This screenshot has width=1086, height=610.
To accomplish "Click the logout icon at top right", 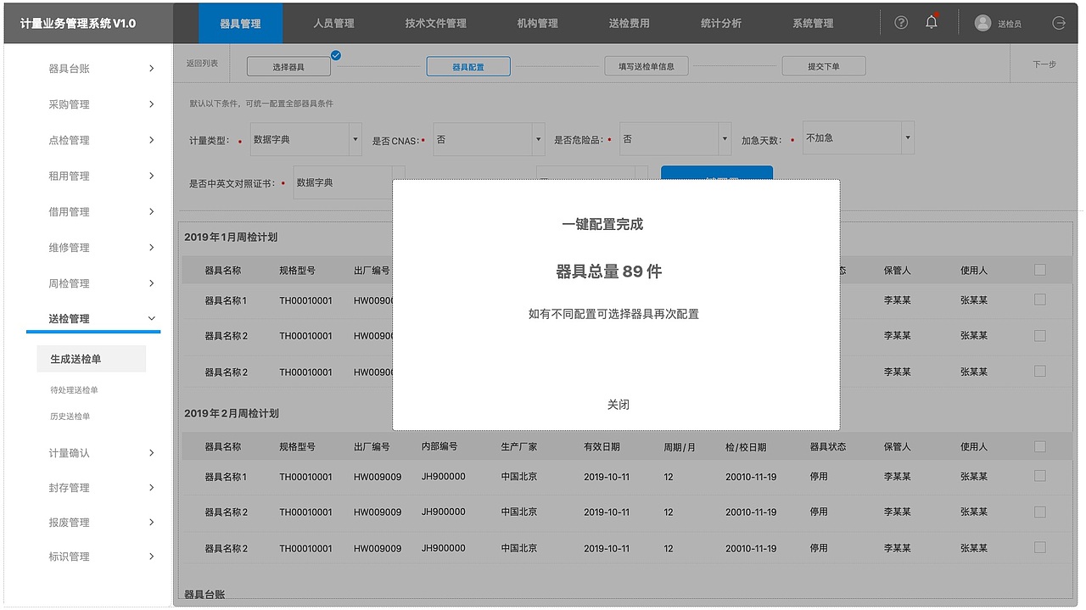I will tap(1059, 23).
